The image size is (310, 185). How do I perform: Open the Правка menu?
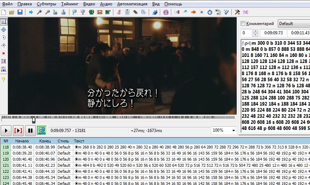[x=25, y=4]
